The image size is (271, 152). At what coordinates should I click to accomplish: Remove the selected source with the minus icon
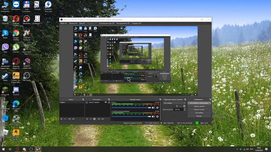[x=91, y=119]
